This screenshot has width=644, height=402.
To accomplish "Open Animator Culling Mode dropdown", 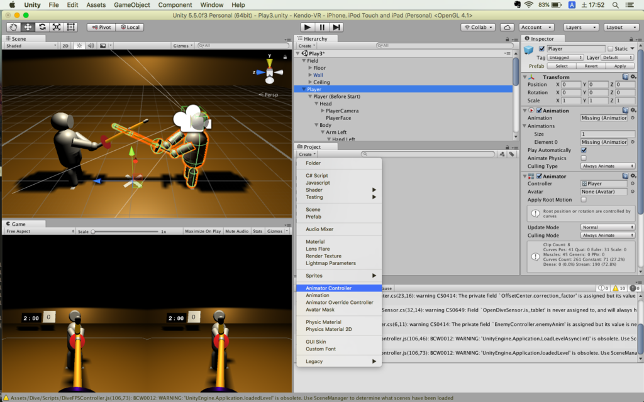I will point(608,236).
